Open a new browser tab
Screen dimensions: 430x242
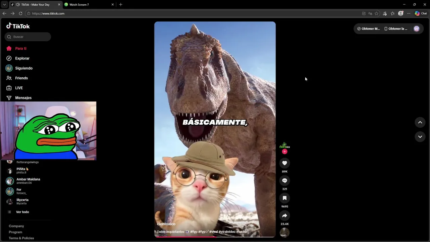pos(121,5)
